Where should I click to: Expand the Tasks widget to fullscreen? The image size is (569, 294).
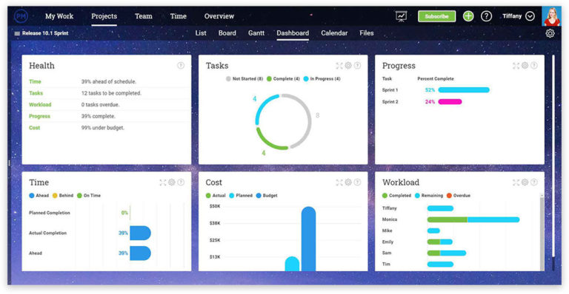tap(339, 66)
